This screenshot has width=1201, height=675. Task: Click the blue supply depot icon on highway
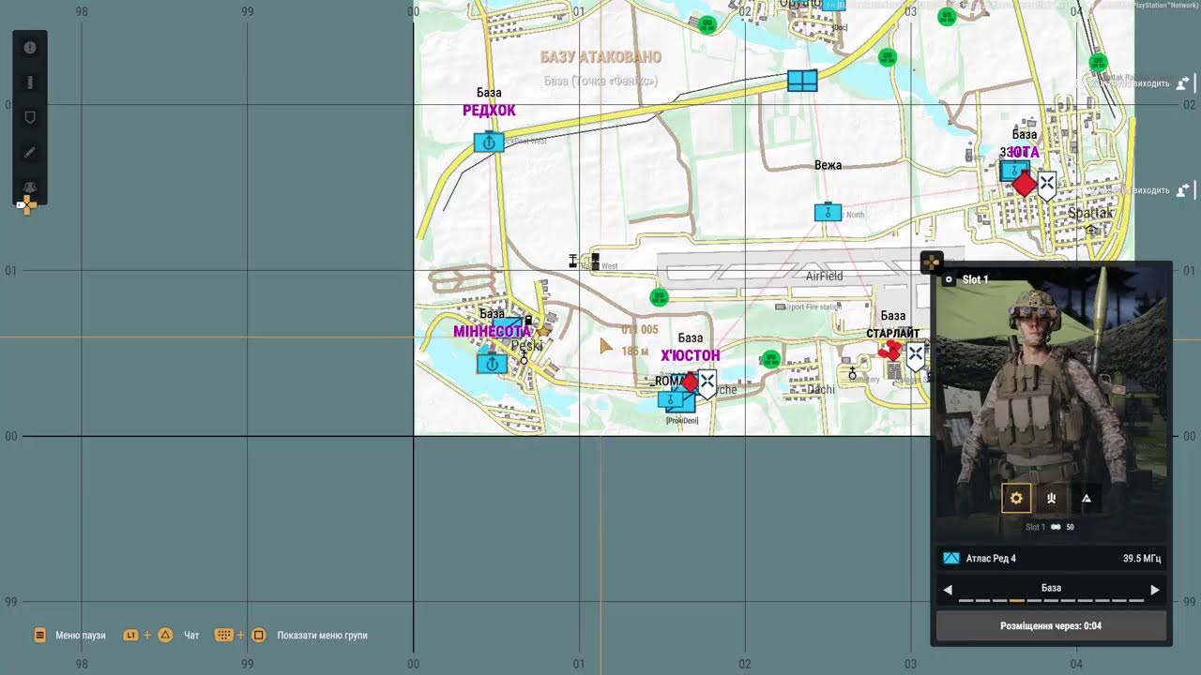pyautogui.click(x=802, y=81)
